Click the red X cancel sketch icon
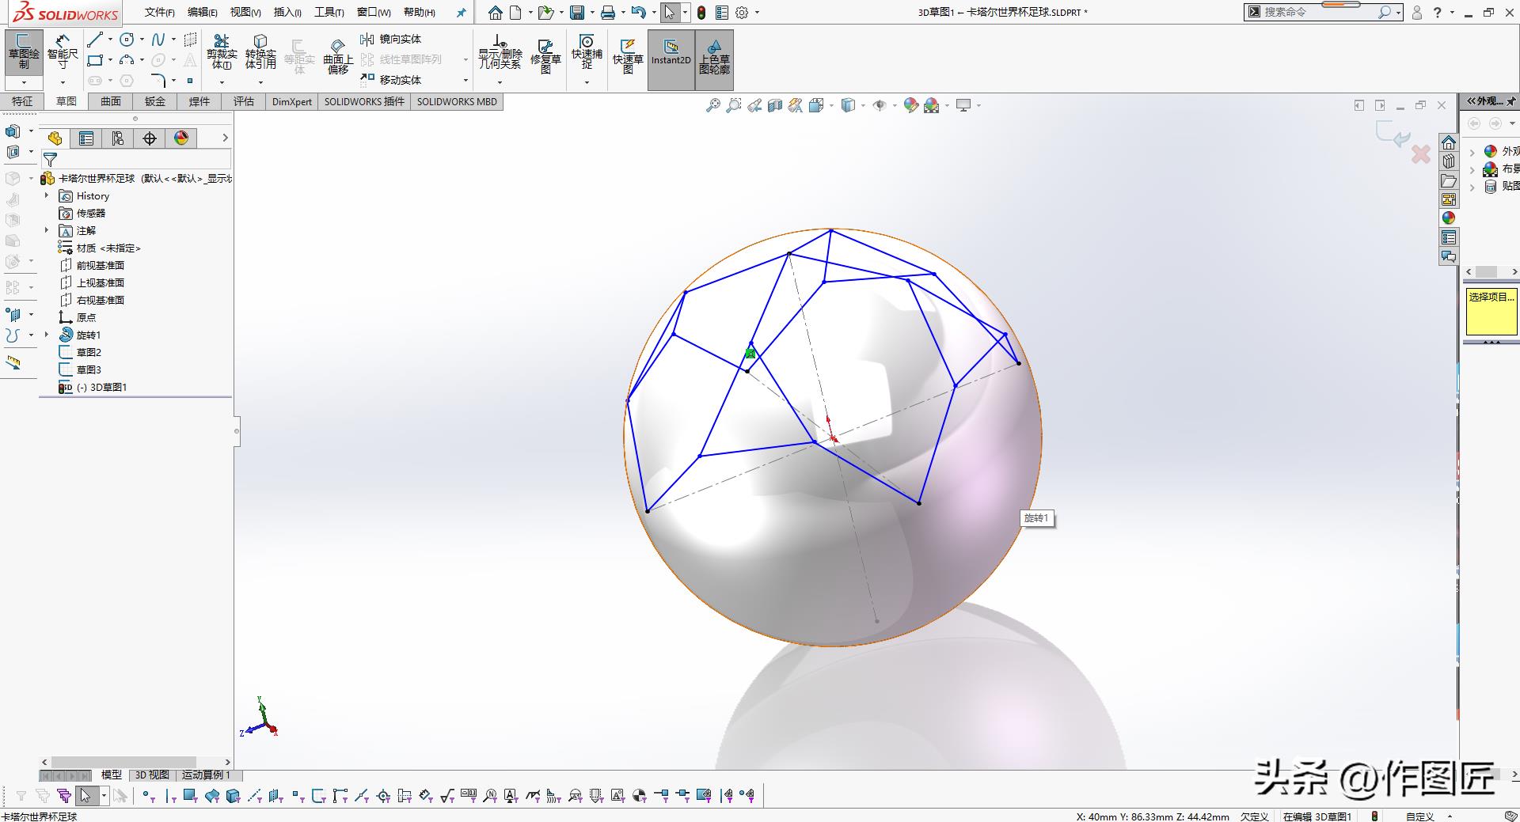This screenshot has height=822, width=1520. tap(1421, 154)
